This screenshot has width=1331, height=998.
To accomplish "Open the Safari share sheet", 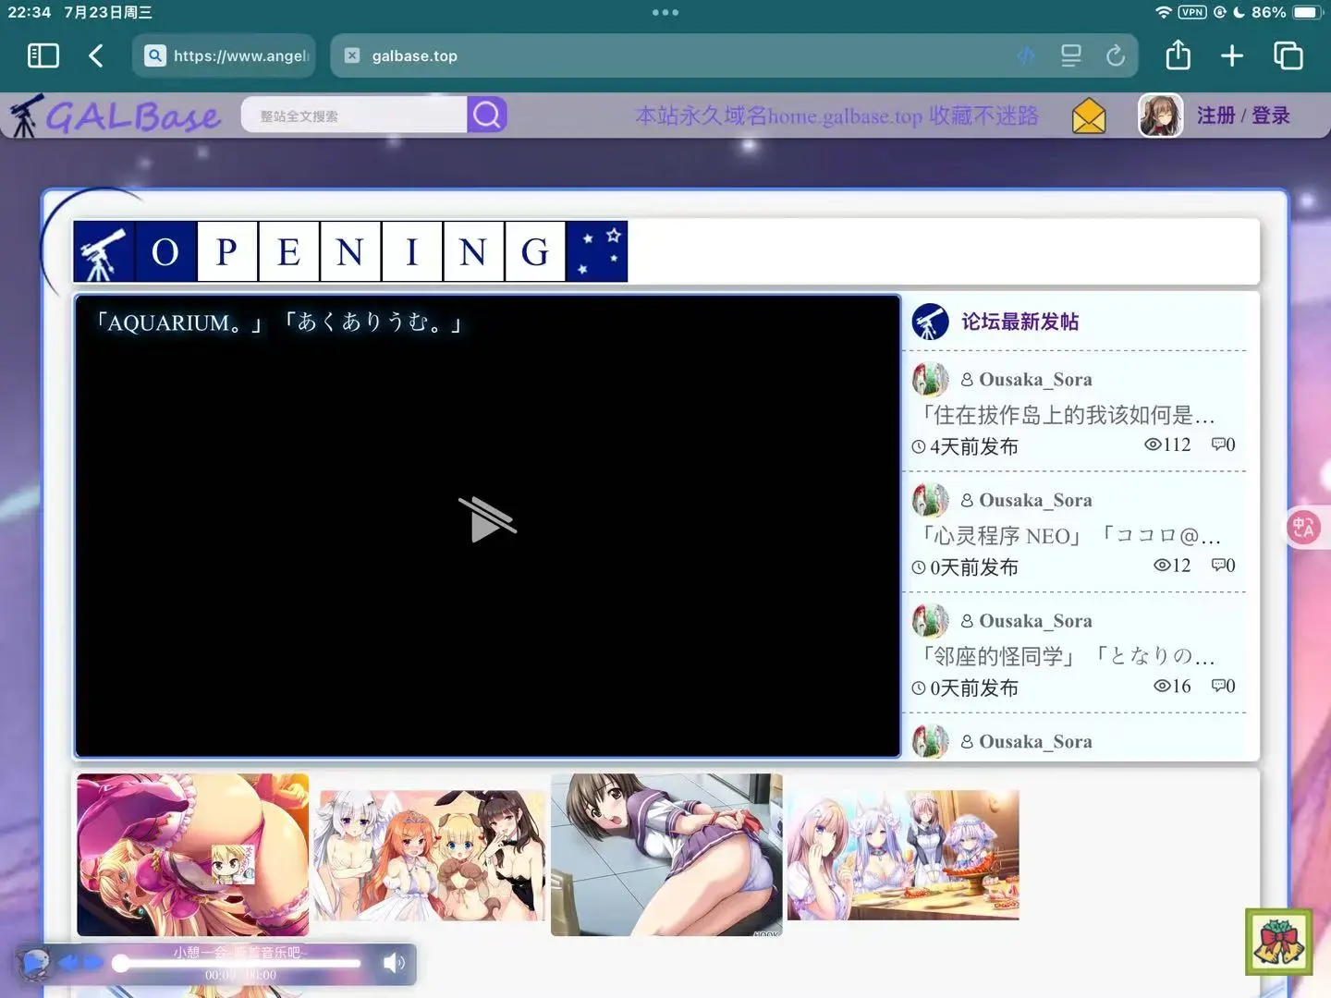I will pos(1178,55).
